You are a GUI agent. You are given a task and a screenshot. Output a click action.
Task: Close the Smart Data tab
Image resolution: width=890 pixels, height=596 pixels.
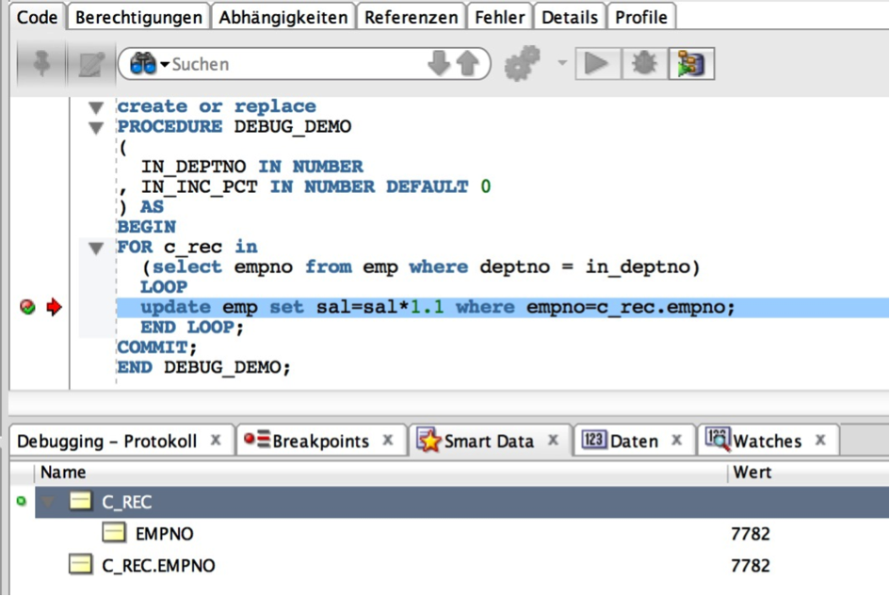tap(553, 440)
